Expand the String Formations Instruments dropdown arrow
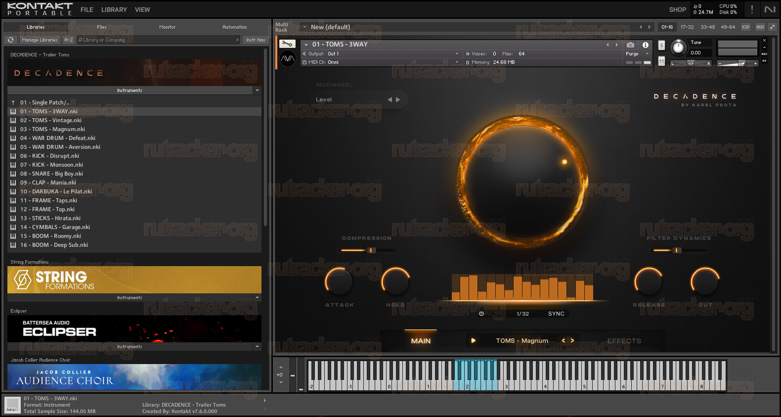The width and height of the screenshot is (781, 417). click(x=257, y=298)
